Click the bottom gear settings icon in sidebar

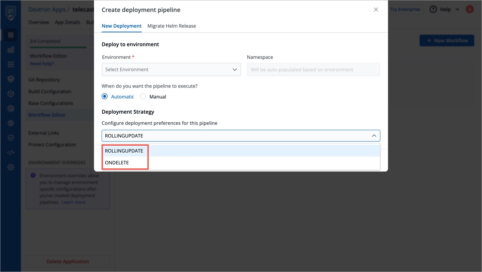click(x=11, y=167)
